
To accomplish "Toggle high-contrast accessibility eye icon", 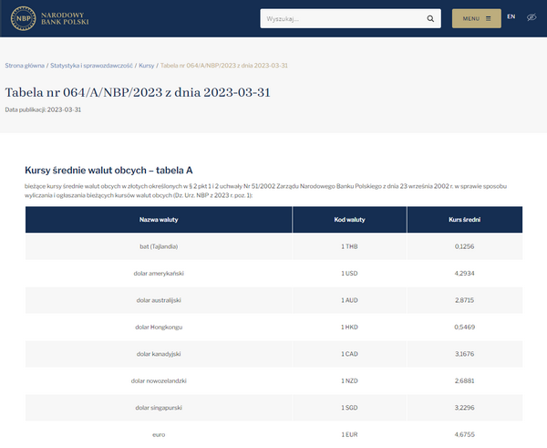I will pos(532,17).
